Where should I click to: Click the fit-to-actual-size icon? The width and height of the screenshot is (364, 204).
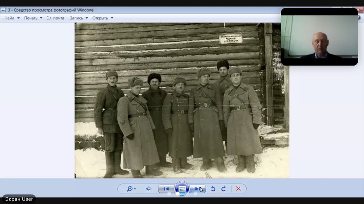pyautogui.click(x=148, y=189)
